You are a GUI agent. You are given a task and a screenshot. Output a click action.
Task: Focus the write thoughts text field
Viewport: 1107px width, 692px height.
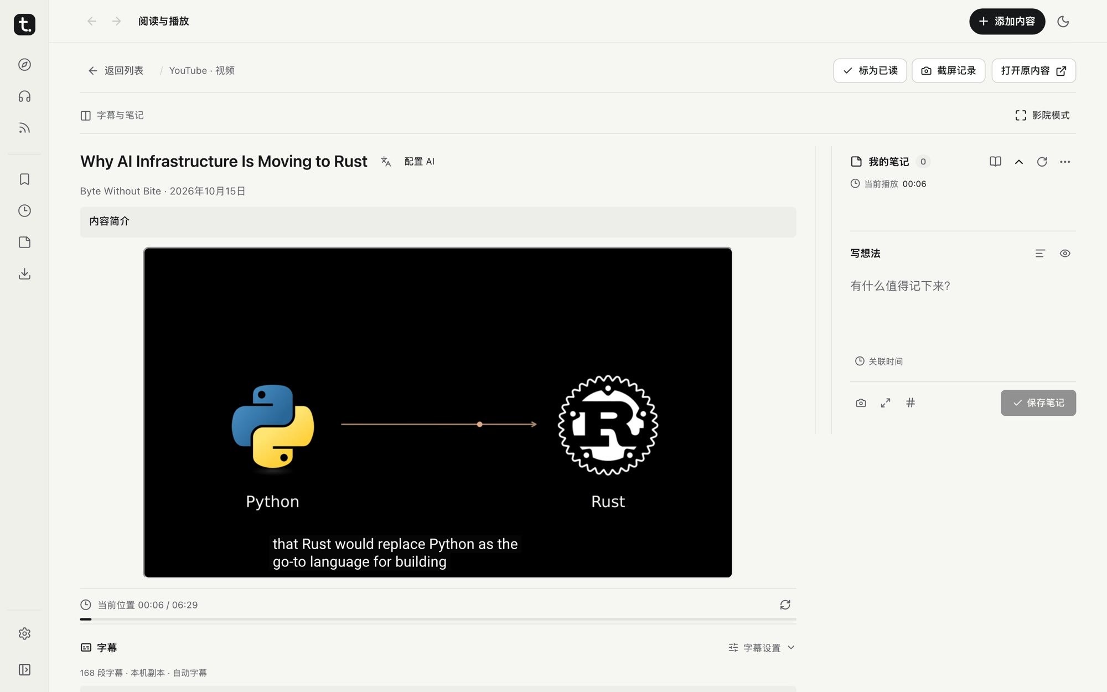coord(963,310)
